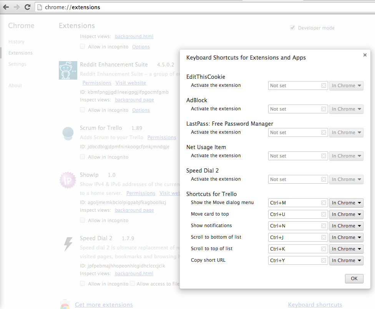375x309 pixels.
Task: Click the Scrum for Trello icon
Action: [68, 133]
